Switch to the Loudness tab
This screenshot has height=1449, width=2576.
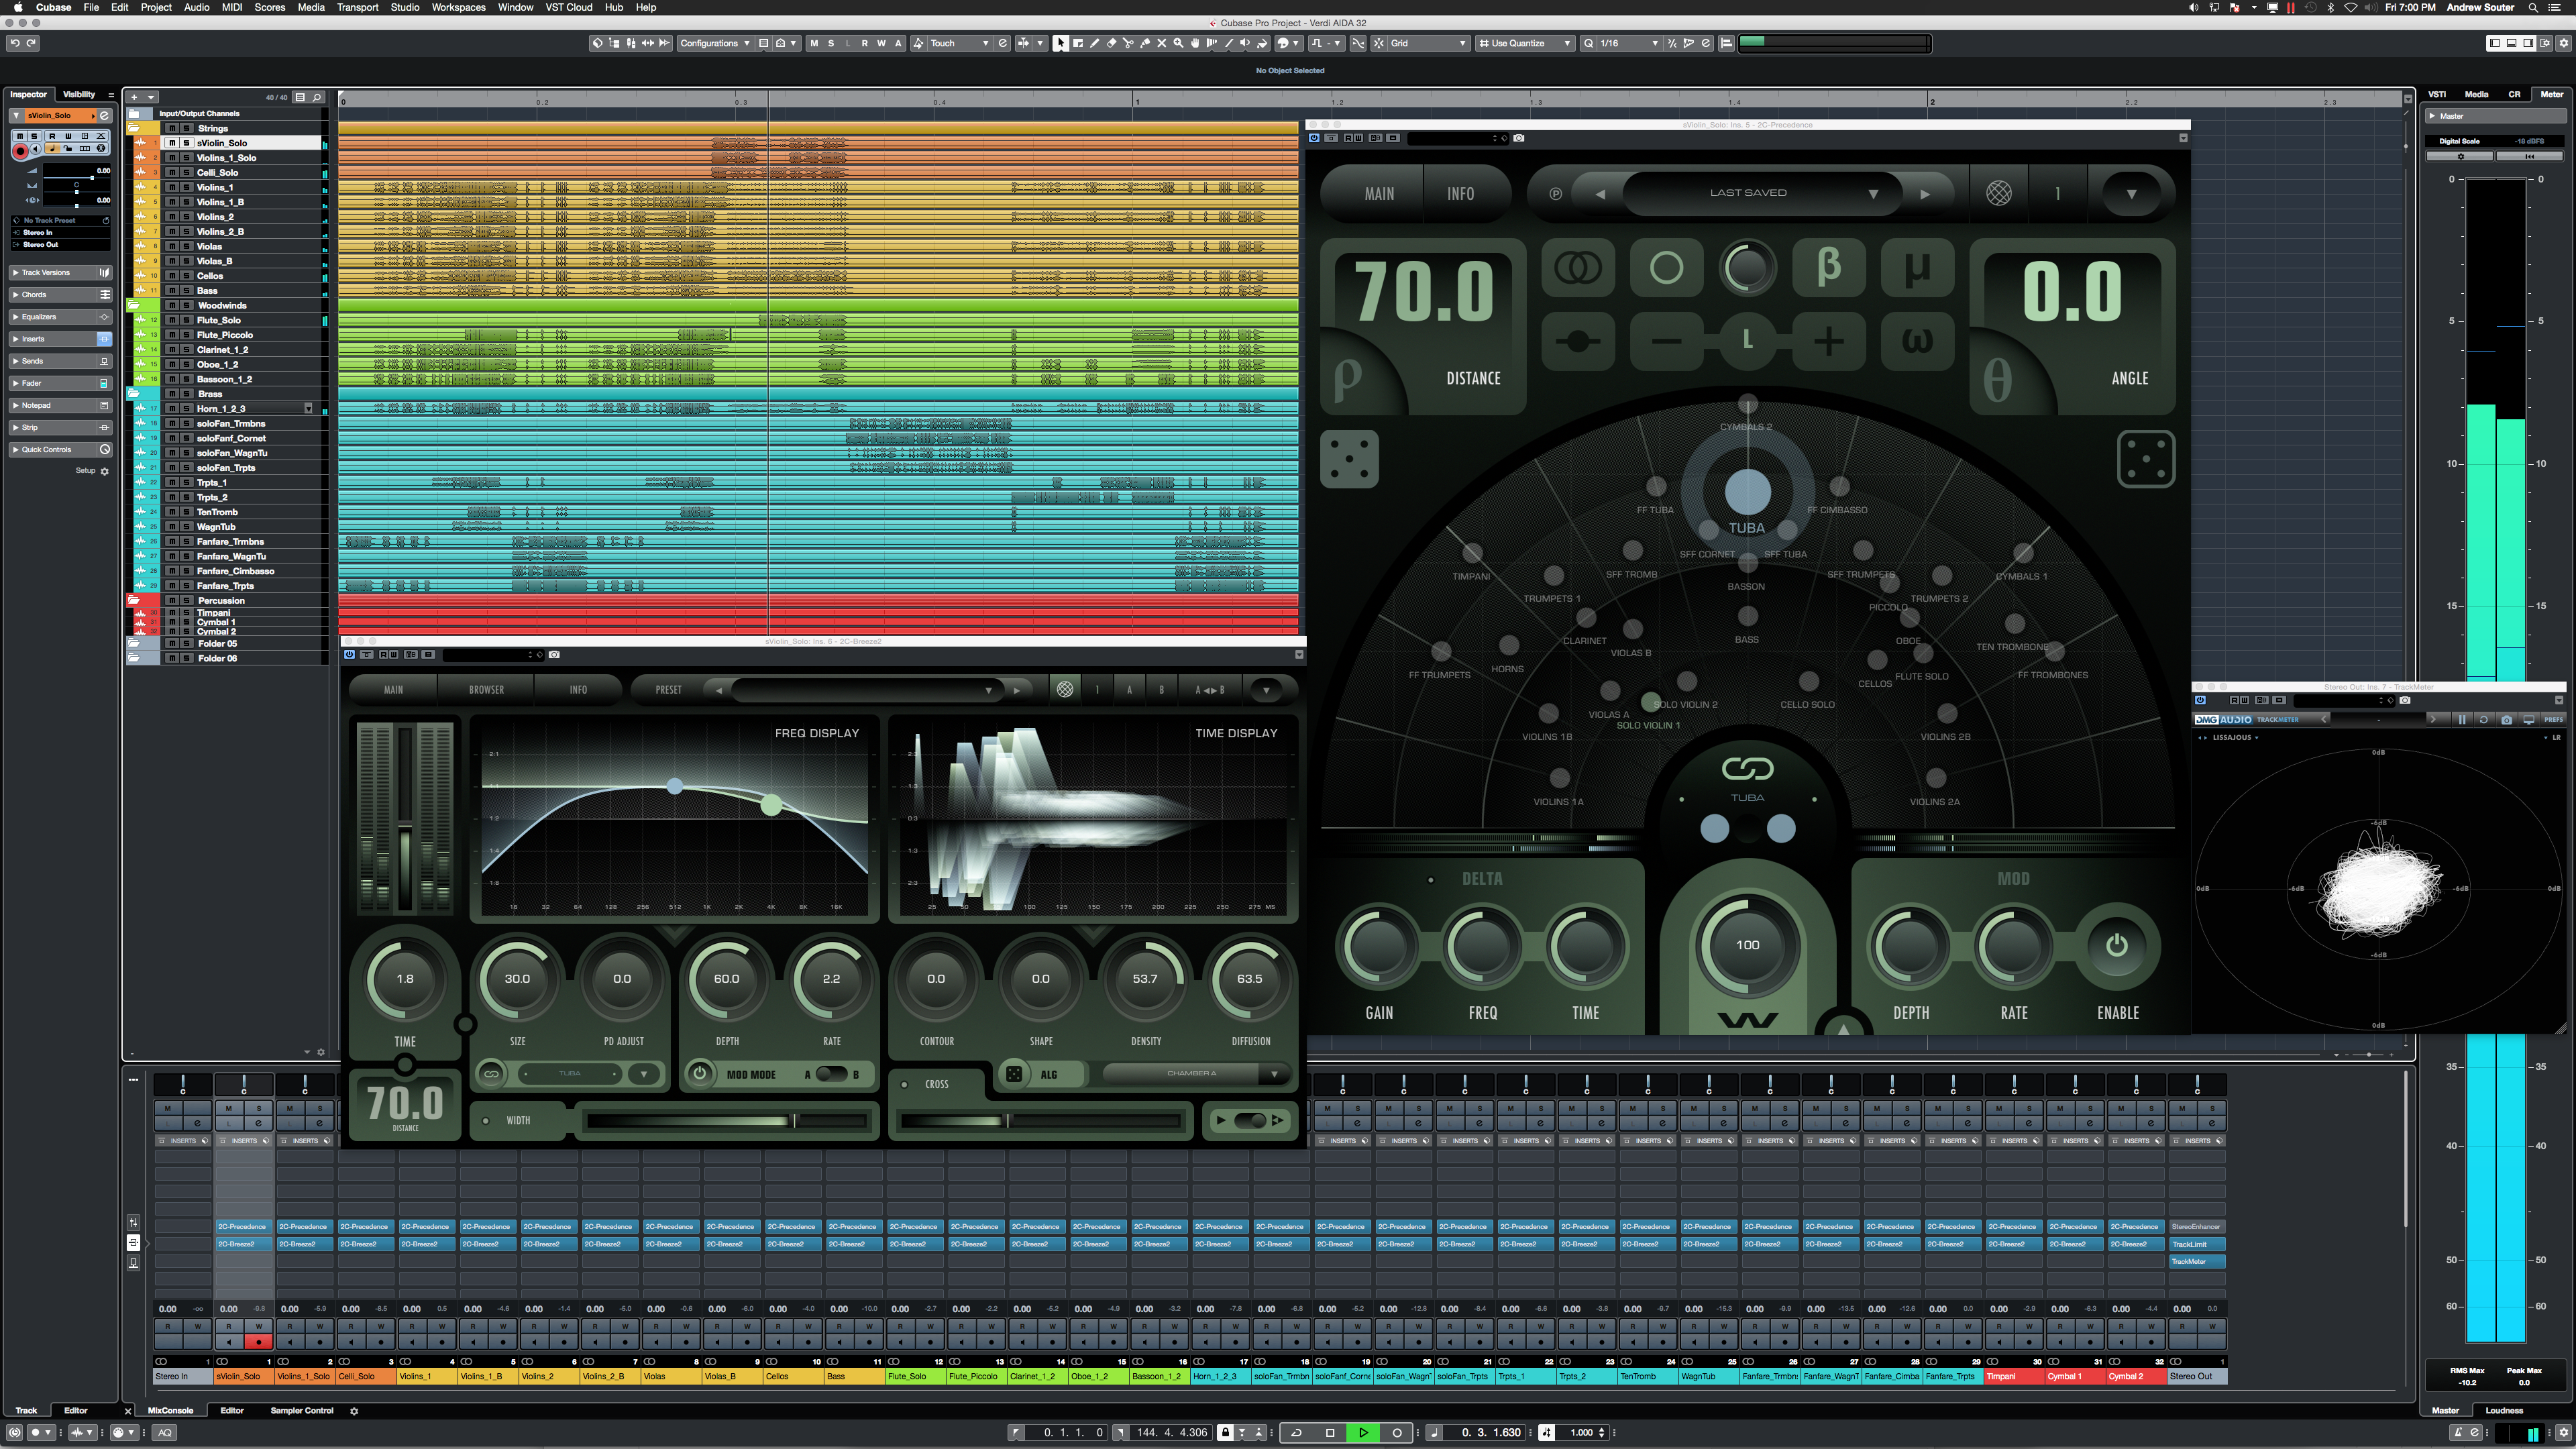[x=2503, y=1411]
